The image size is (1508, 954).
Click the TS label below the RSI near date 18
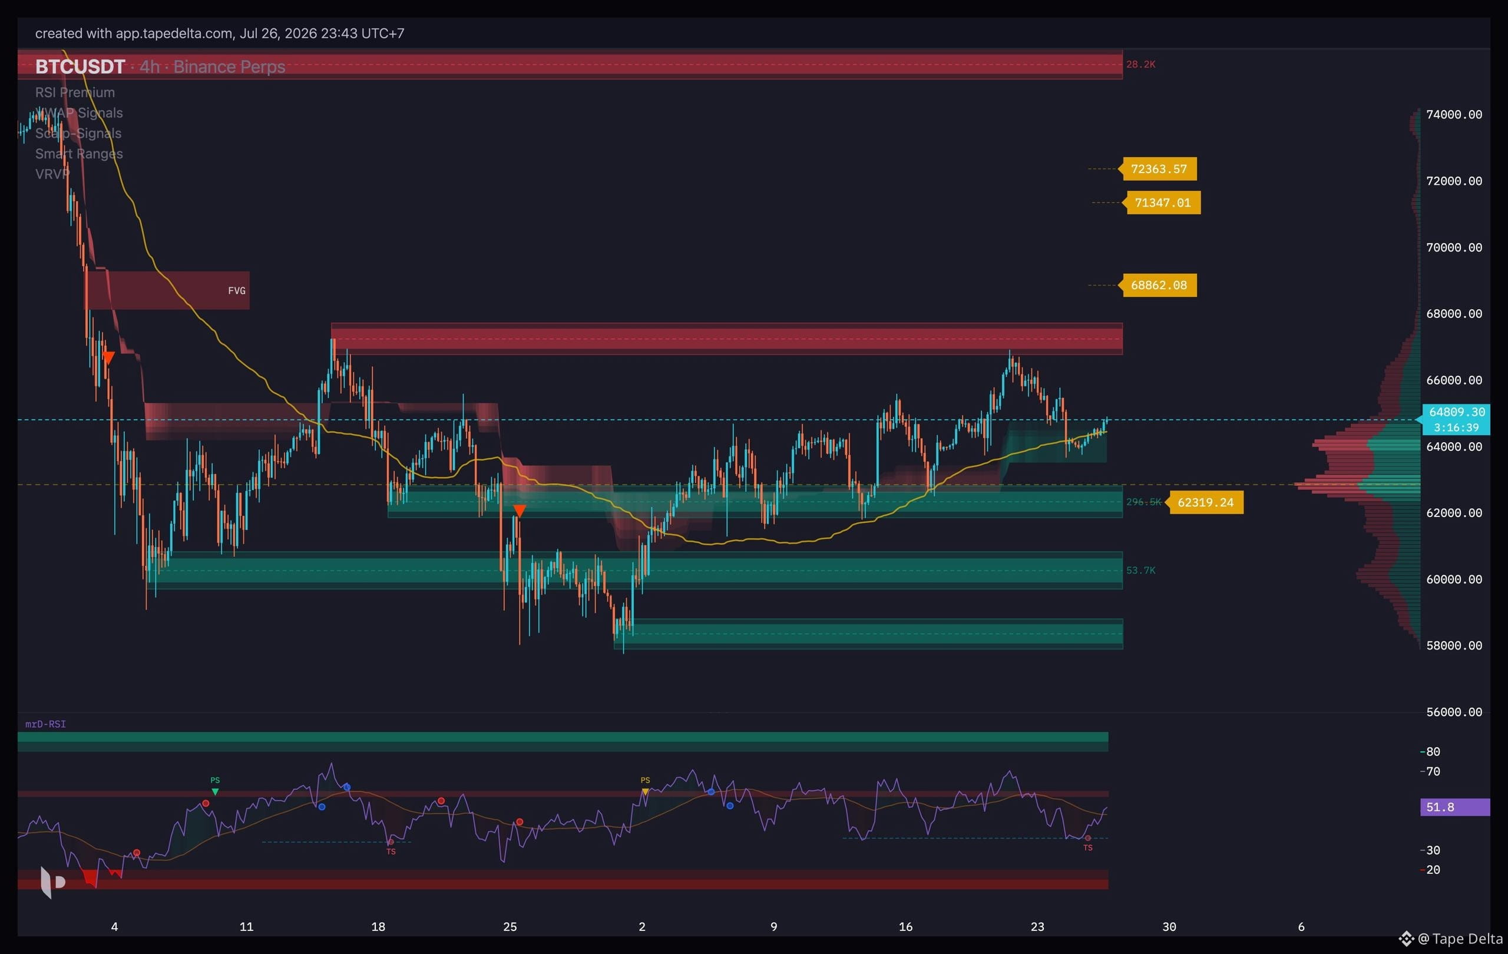(391, 852)
